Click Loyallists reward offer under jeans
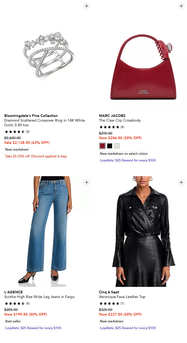 click(33, 328)
